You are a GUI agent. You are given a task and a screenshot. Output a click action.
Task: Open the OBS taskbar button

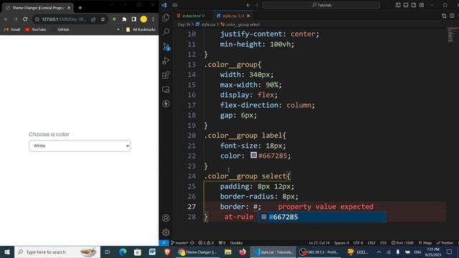click(319, 252)
